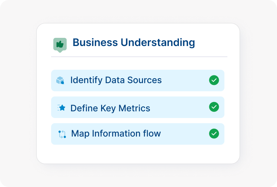
Task: Click blank space inside Map Information flow row
Action: pos(185,134)
